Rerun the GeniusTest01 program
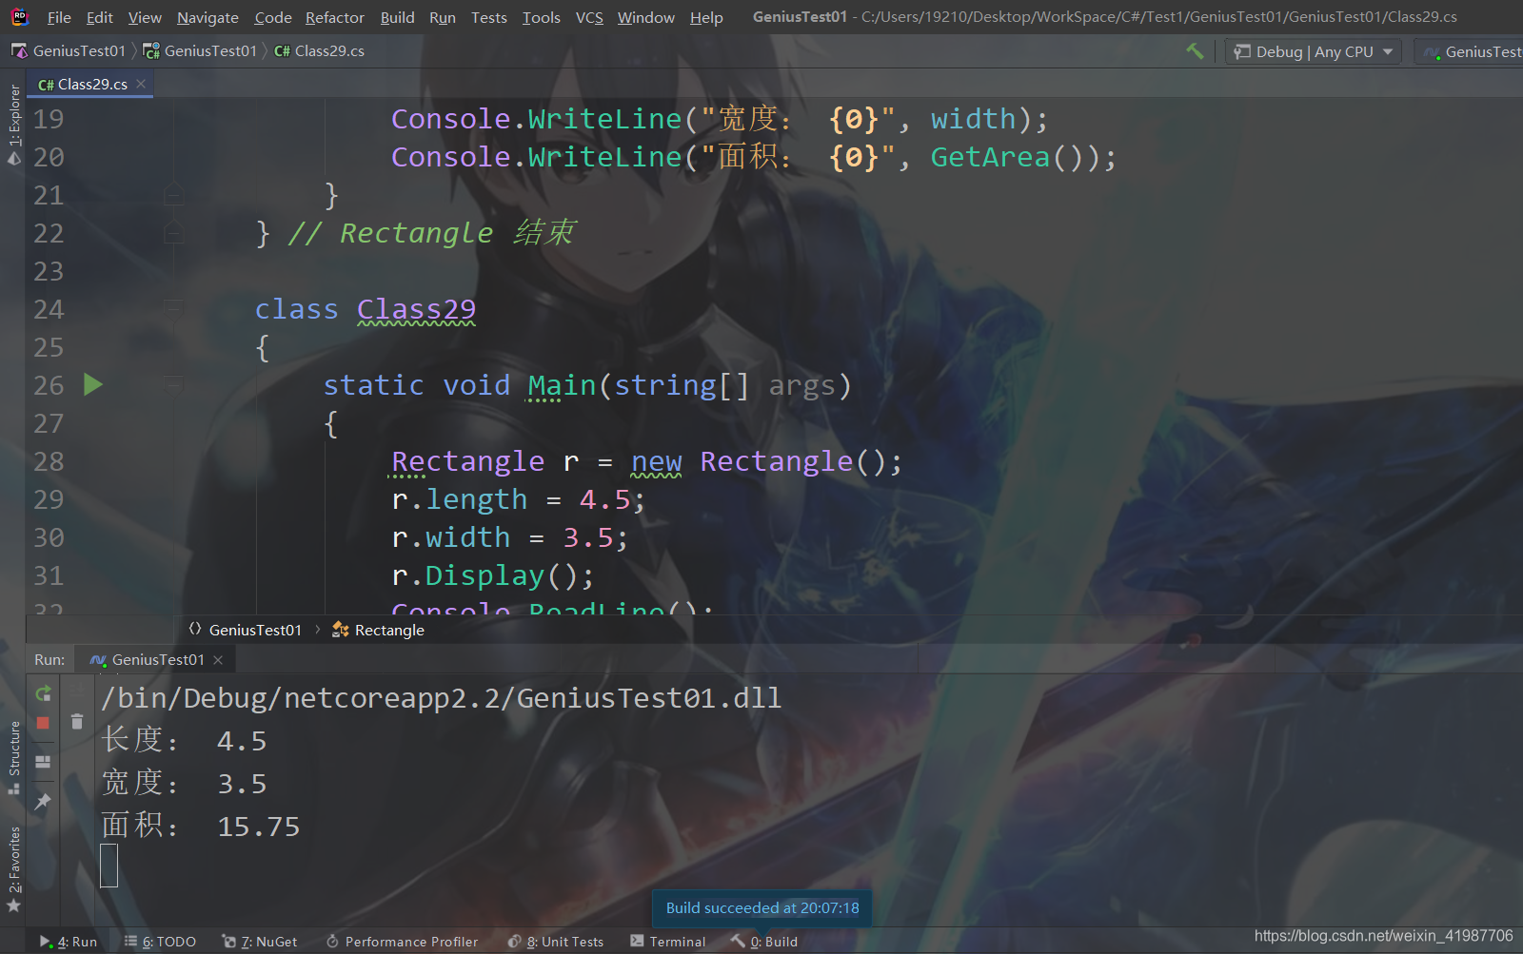 [43, 693]
